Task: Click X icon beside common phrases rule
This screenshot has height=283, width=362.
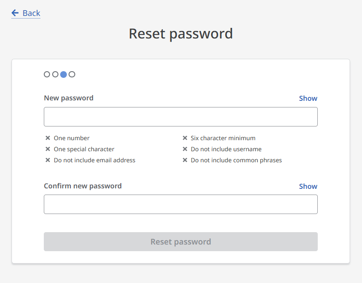Action: tap(185, 160)
